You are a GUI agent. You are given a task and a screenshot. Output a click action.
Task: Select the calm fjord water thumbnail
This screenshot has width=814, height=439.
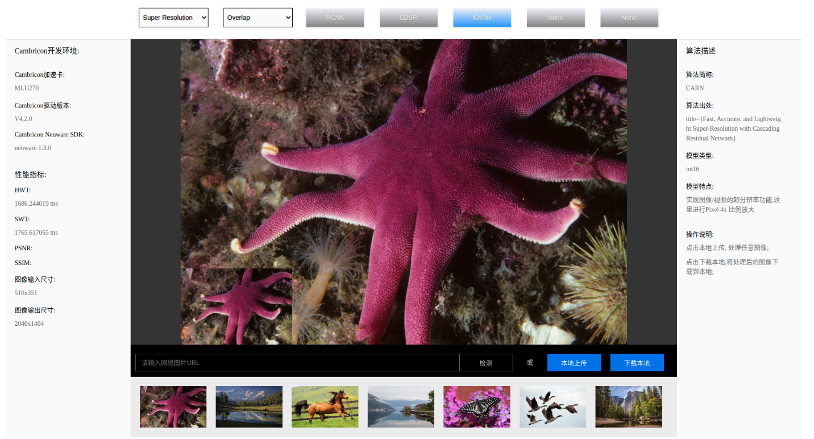click(x=401, y=407)
